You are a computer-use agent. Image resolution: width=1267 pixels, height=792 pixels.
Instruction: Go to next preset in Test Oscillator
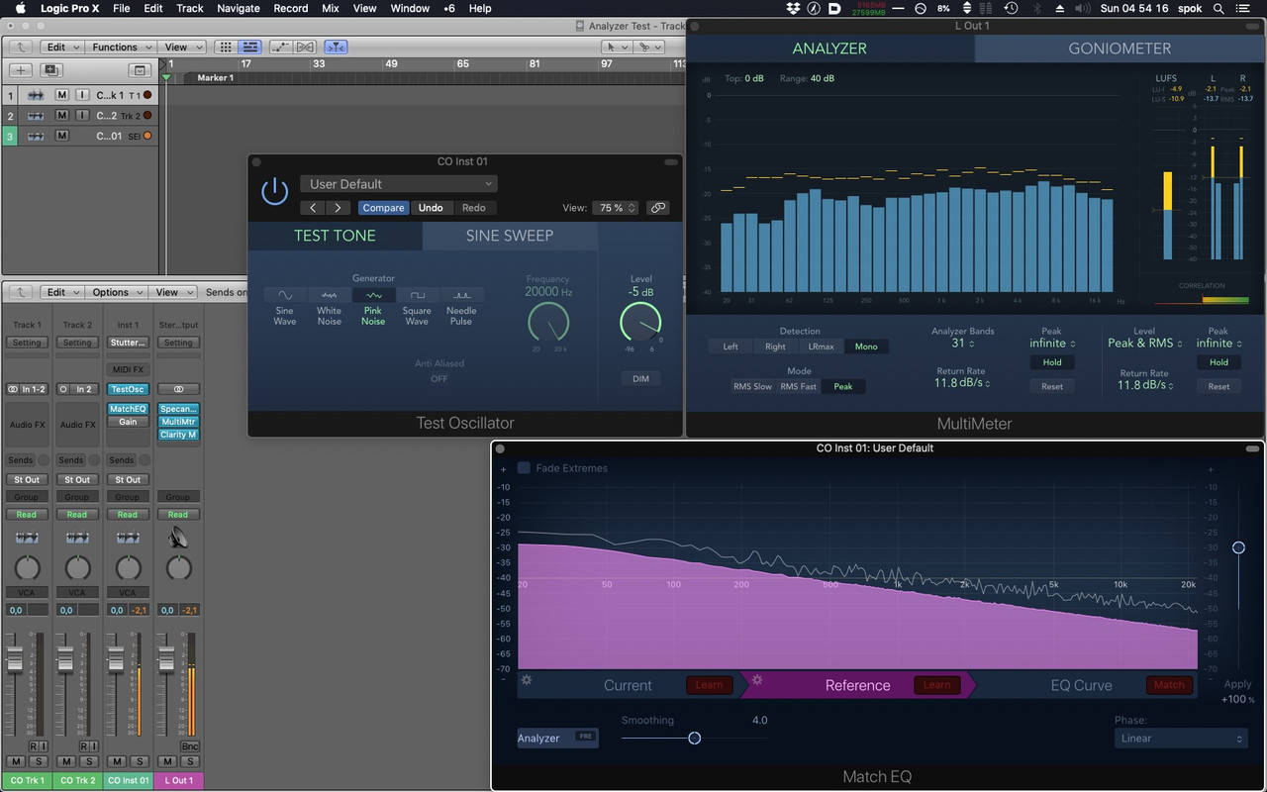(x=339, y=208)
